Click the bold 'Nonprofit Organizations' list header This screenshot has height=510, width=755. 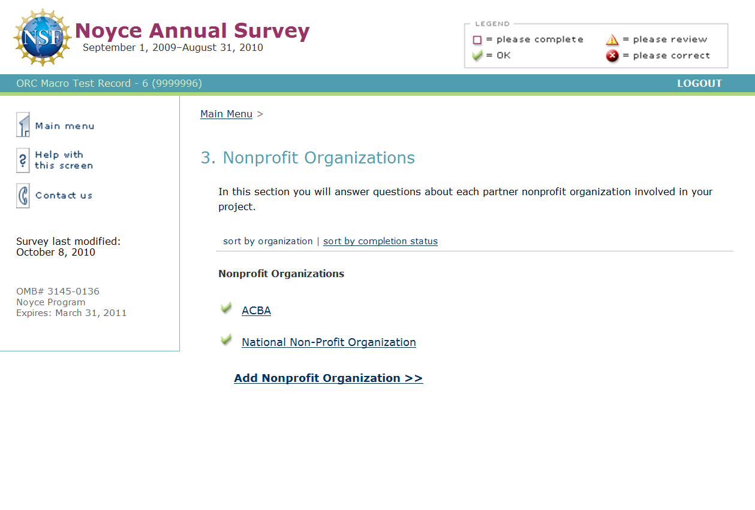[x=281, y=274]
